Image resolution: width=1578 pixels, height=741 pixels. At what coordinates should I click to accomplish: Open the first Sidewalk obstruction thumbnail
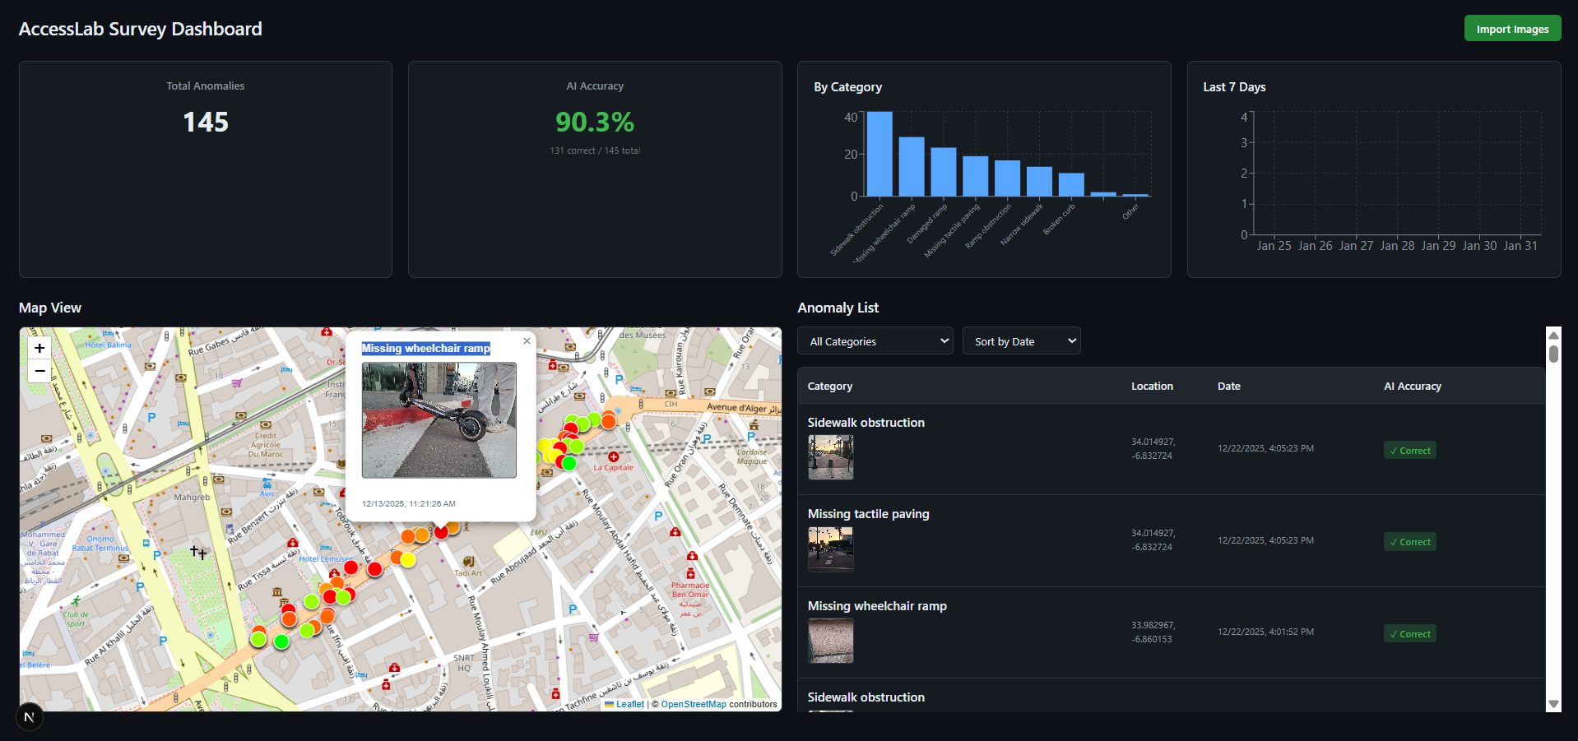[x=830, y=457]
